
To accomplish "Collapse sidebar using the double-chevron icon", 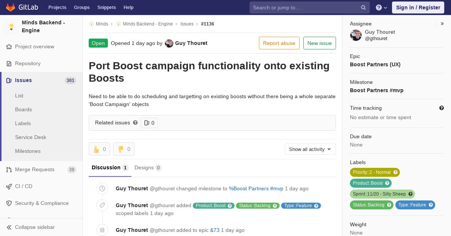I will pos(9,227).
